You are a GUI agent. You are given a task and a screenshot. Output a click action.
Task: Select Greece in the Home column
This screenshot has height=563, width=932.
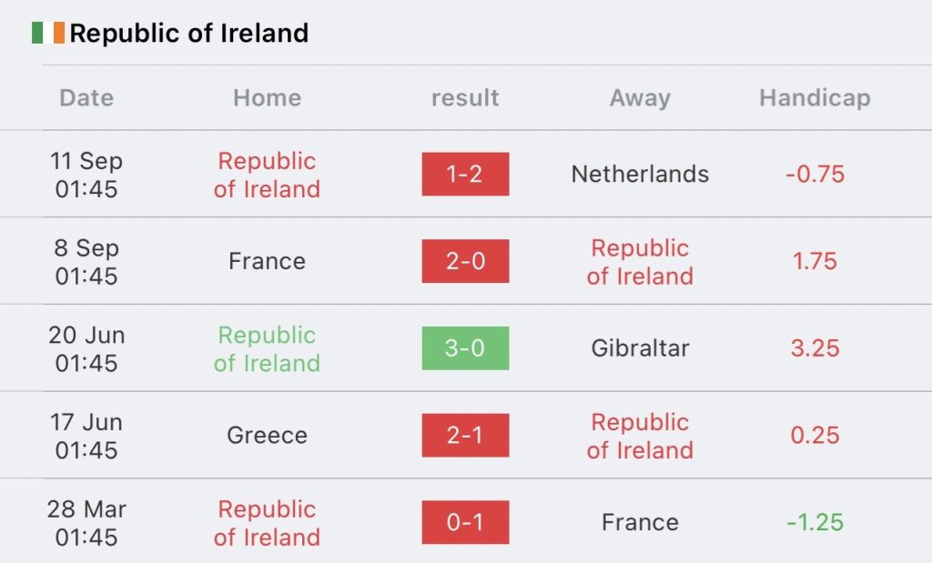268,436
